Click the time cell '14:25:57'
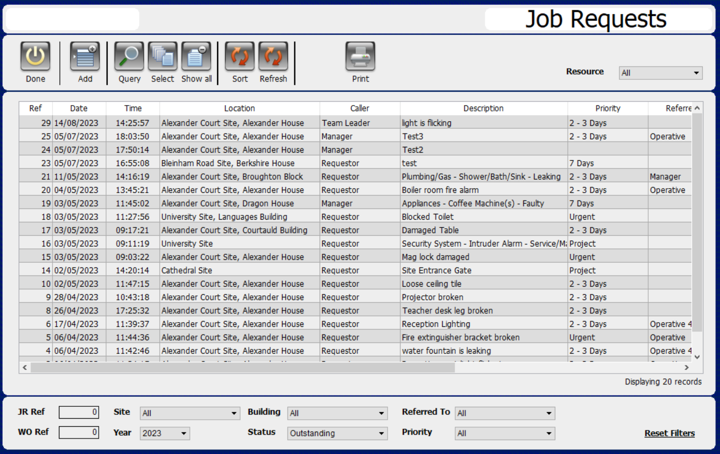 (133, 123)
